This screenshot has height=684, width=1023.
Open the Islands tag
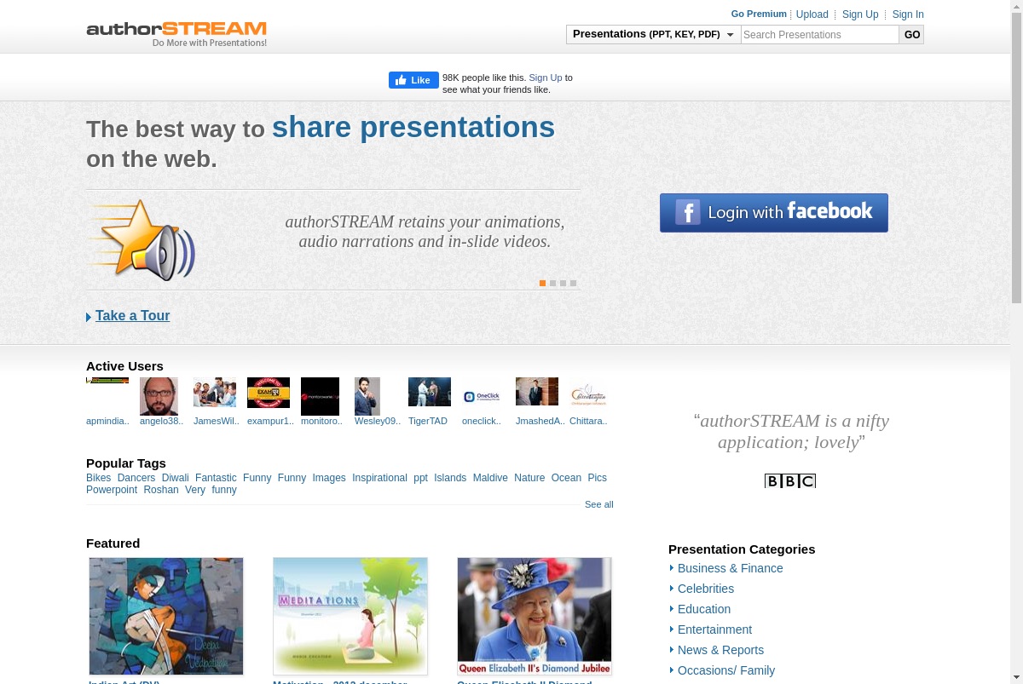(450, 478)
